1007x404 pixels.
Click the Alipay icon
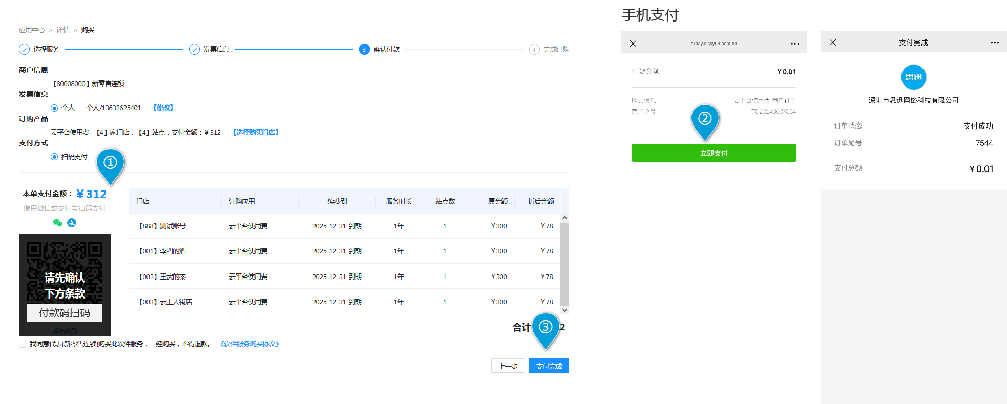click(x=72, y=223)
